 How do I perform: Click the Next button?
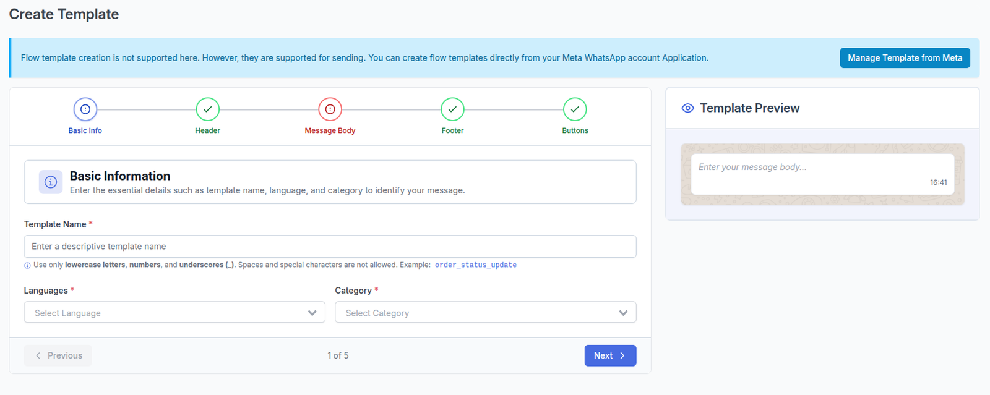click(610, 355)
